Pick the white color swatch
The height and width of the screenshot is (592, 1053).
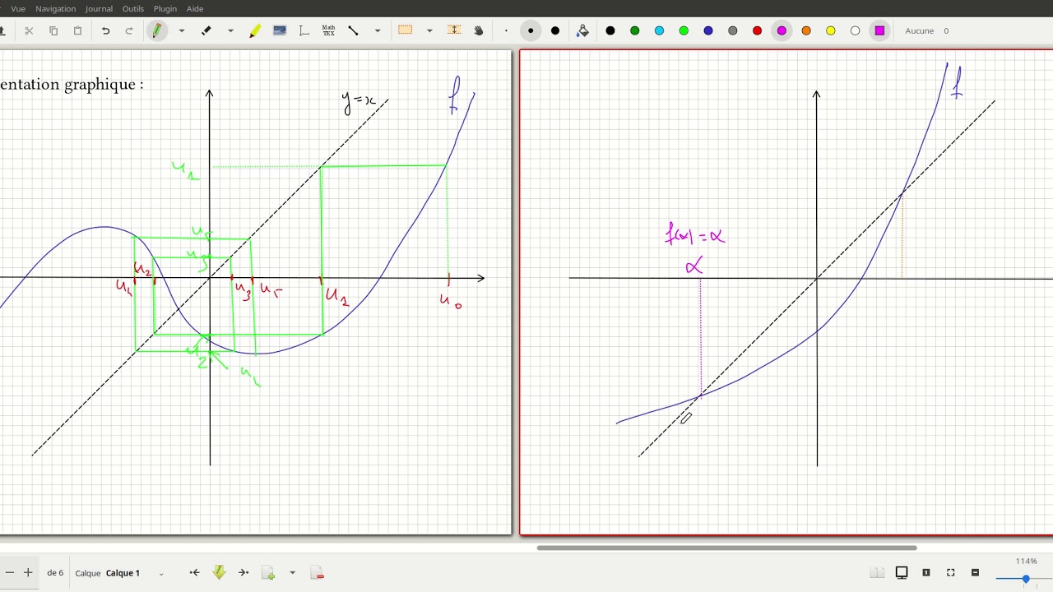(855, 30)
